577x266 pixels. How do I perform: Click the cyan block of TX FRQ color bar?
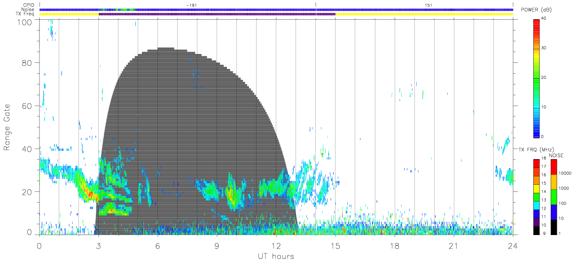(x=537, y=205)
